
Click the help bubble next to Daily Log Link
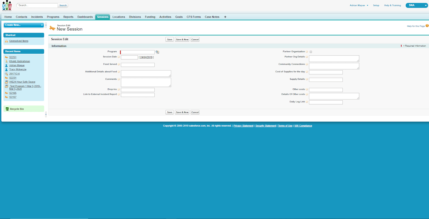pyautogui.click(x=307, y=102)
